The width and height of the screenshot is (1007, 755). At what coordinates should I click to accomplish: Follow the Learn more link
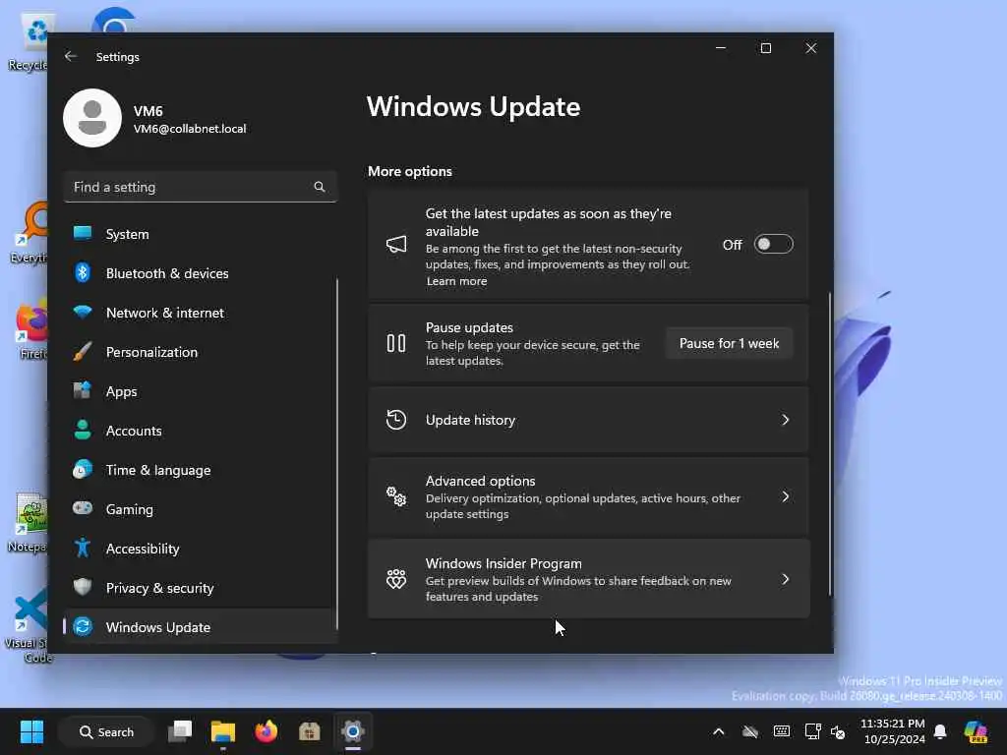456,281
